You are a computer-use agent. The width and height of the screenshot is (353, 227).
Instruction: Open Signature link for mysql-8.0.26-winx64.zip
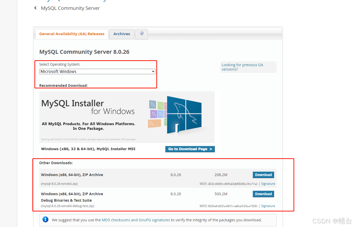pyautogui.click(x=268, y=184)
